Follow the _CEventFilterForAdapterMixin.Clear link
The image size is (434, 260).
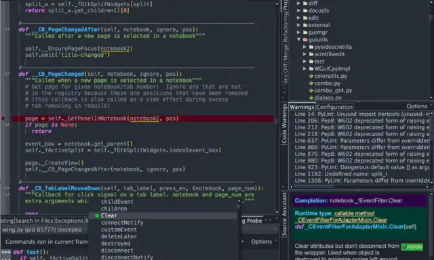coord(340,220)
